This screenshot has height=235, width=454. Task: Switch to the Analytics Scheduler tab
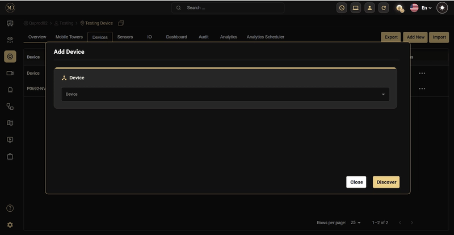[265, 37]
